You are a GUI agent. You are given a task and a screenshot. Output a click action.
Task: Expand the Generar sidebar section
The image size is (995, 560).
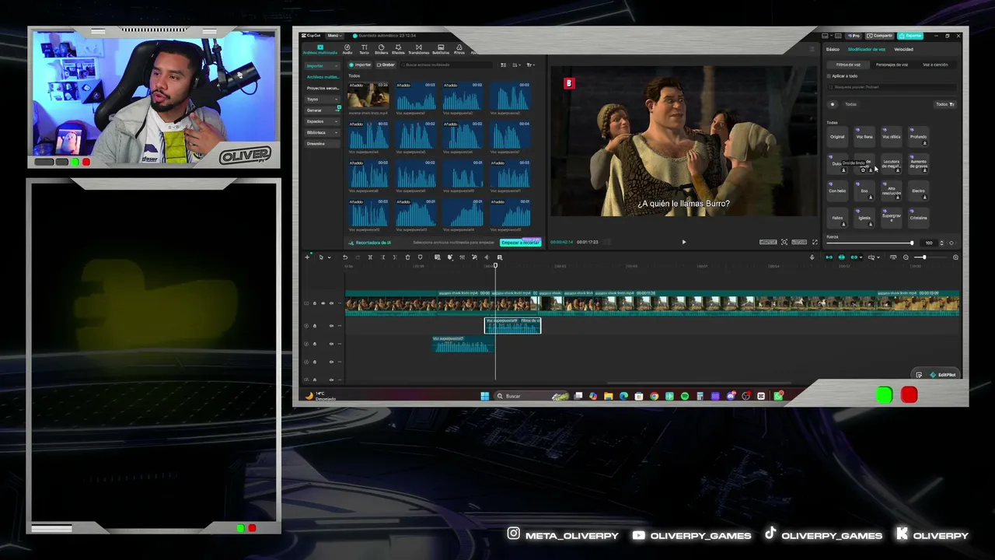(x=322, y=110)
